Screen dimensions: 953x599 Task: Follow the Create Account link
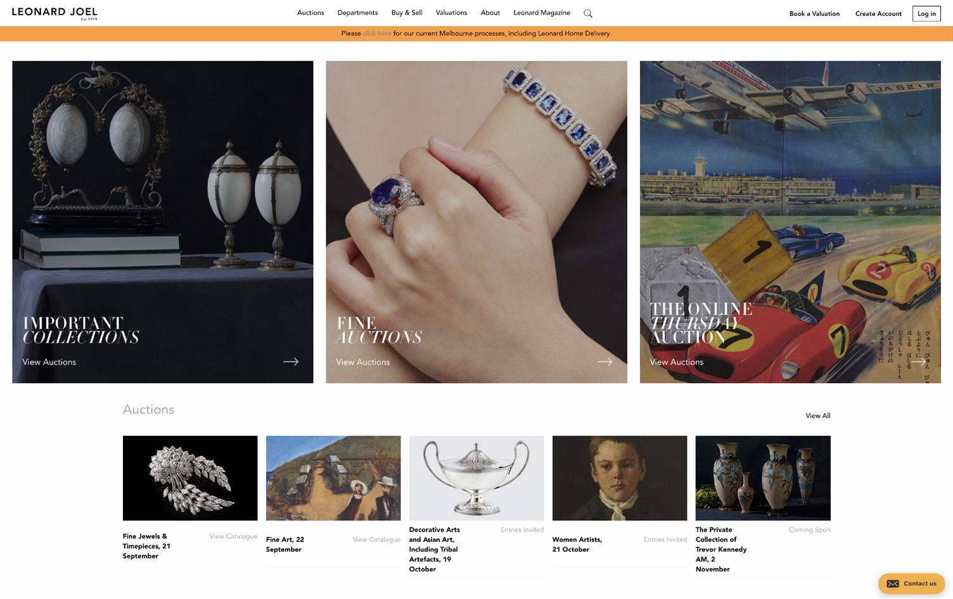tap(878, 13)
